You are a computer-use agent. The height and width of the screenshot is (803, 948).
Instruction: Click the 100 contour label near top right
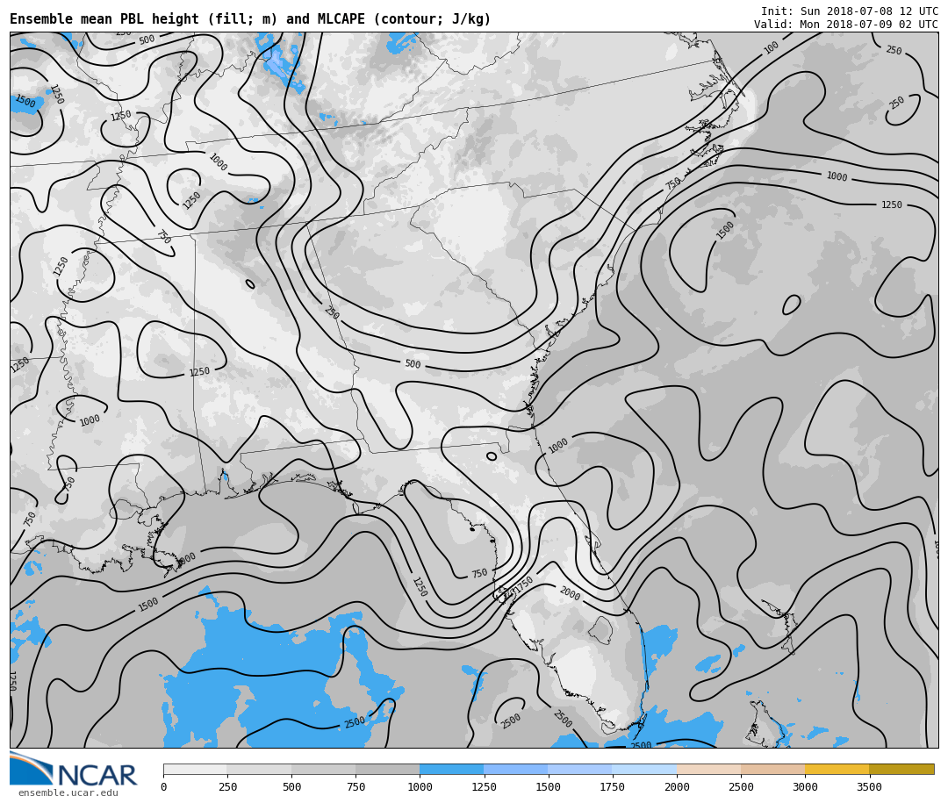tap(771, 47)
